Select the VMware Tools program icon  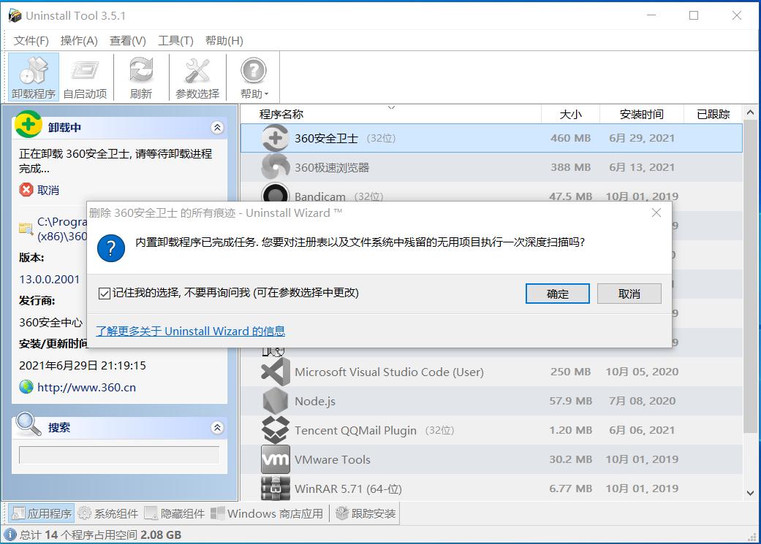click(274, 459)
